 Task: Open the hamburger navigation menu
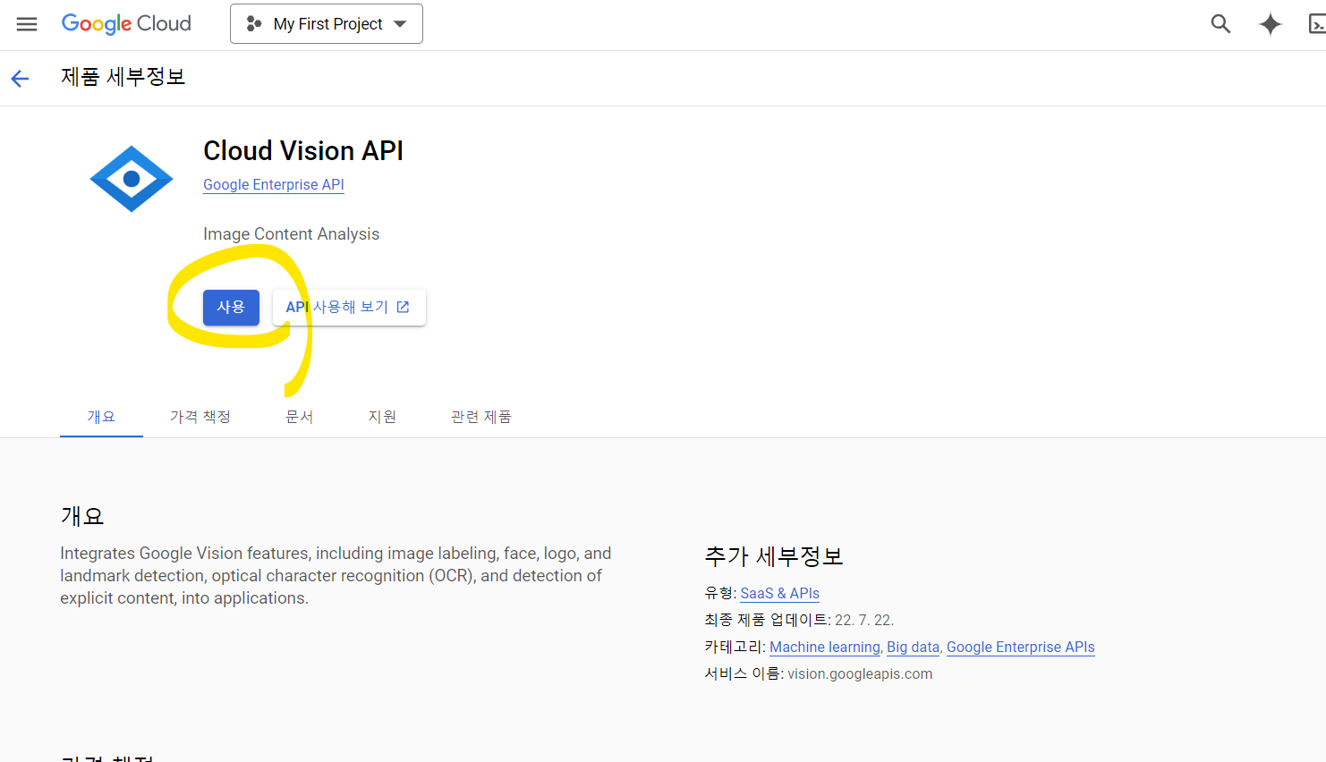click(27, 24)
